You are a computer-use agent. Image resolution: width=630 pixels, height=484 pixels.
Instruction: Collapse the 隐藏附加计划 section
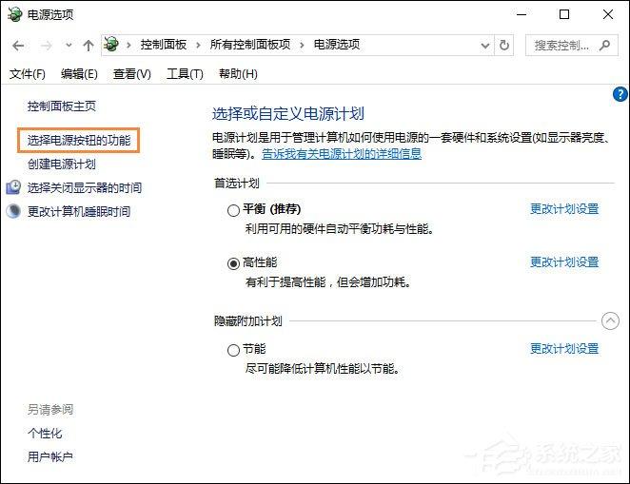[x=610, y=321]
